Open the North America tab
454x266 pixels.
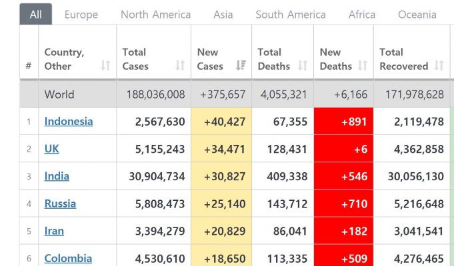point(155,14)
